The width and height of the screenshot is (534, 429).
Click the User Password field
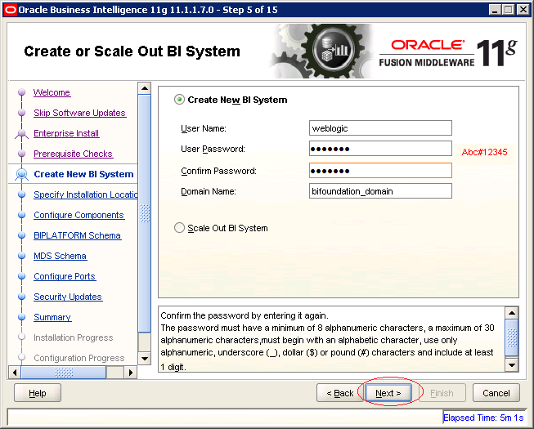[x=380, y=149]
